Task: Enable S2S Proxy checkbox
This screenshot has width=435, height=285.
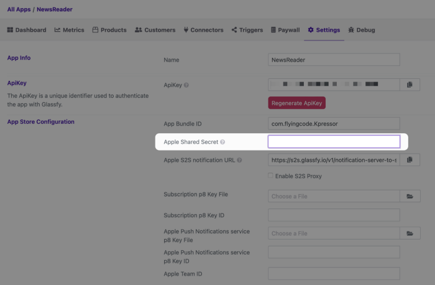Action: tap(270, 175)
